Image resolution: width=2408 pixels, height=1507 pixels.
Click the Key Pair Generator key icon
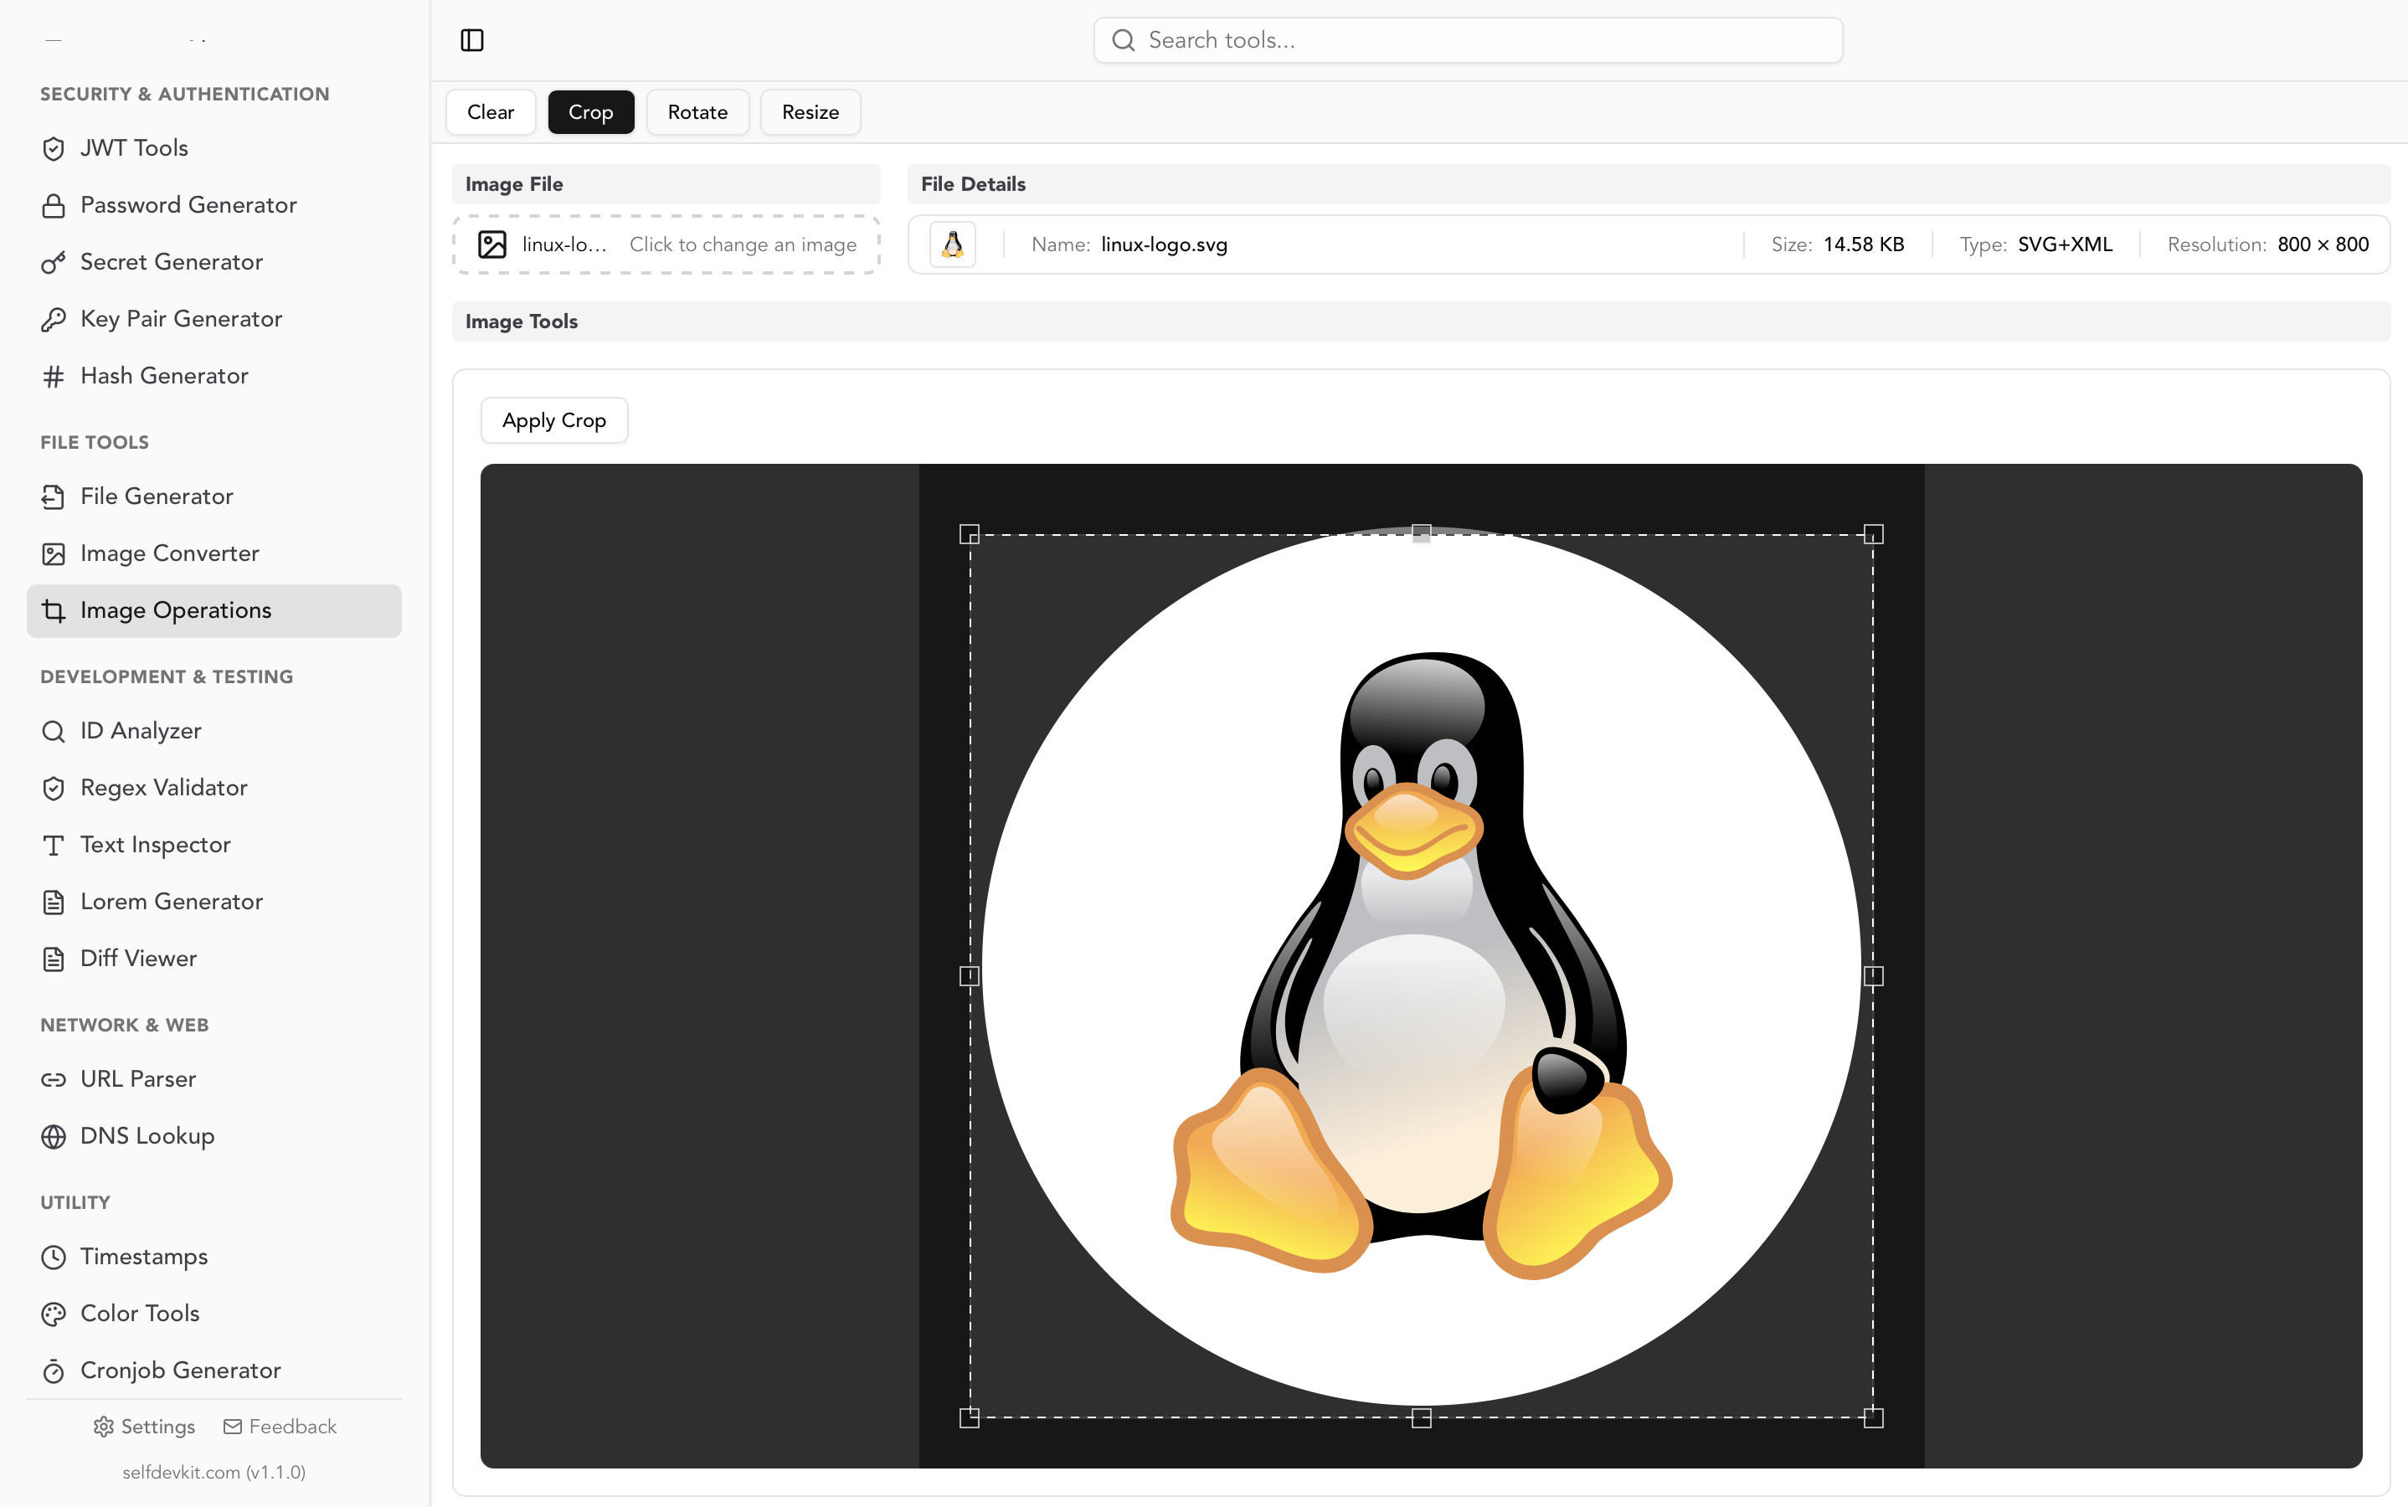[x=54, y=319]
